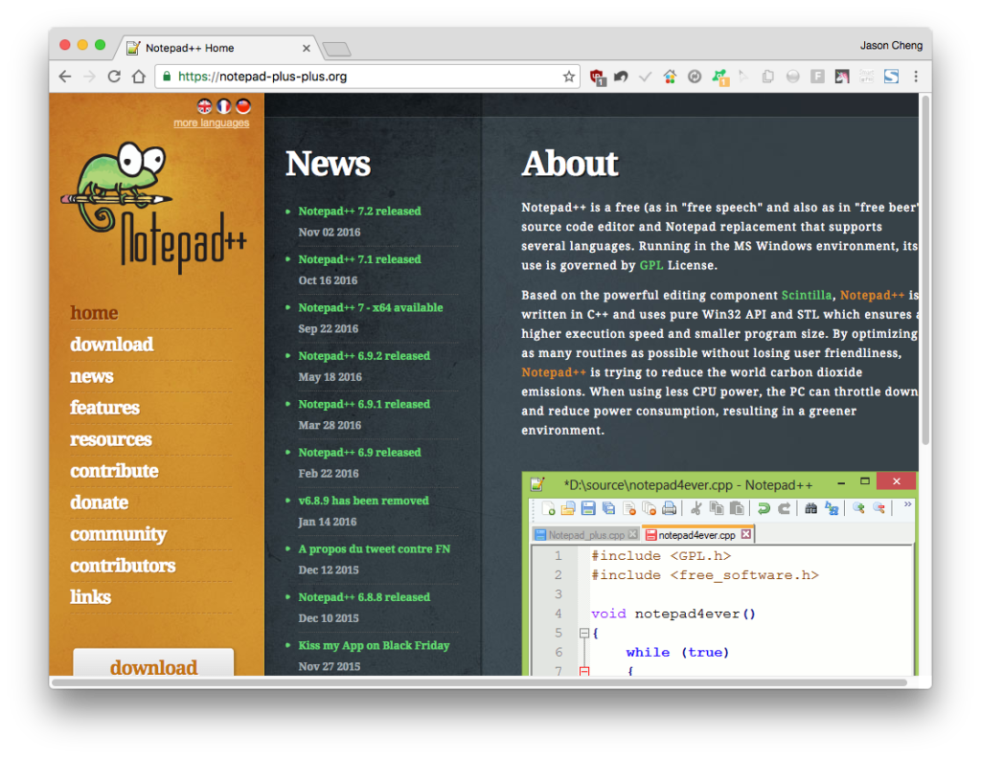Viewport: 981px width, 759px height.
Task: Open the v6.8.9 has been removed link
Action: click(363, 501)
